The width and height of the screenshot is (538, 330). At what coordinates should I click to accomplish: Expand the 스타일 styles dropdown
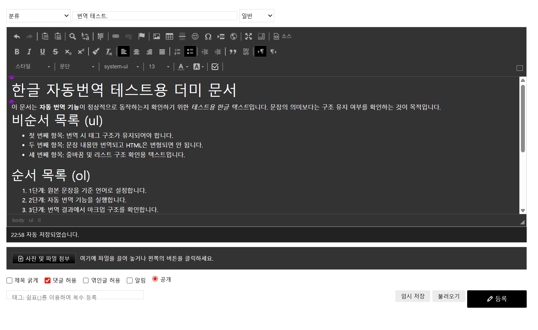pyautogui.click(x=33, y=67)
